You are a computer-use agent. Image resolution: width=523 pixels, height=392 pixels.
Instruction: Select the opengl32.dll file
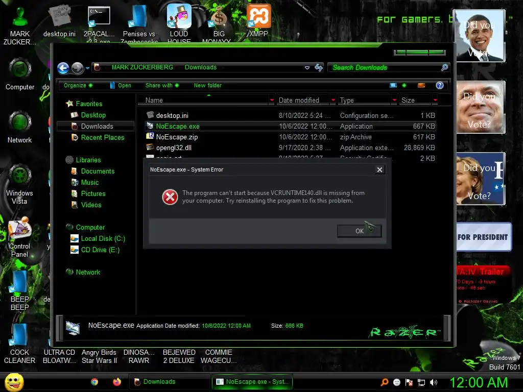(290, 148)
